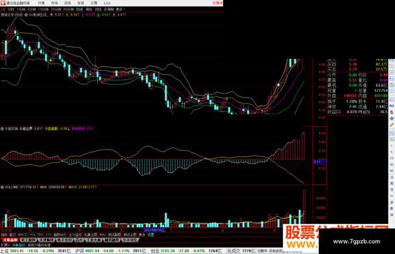Click the 多 multi-period button in right toolbar
This screenshot has height=254, width=395.
[x=392, y=202]
